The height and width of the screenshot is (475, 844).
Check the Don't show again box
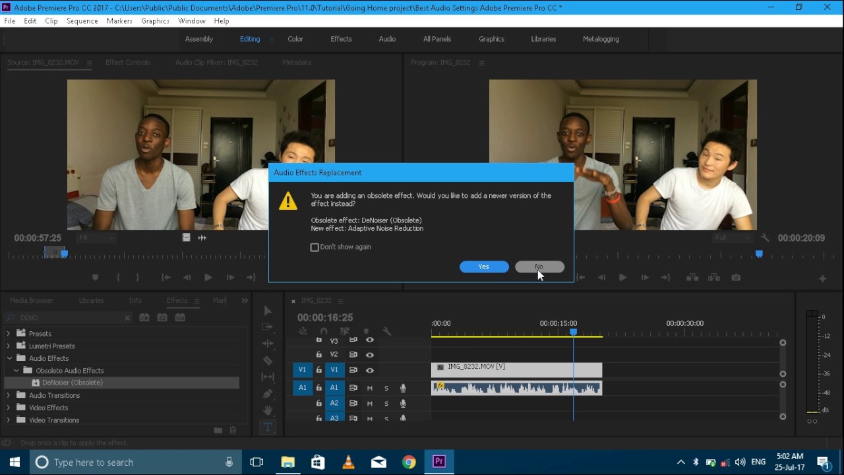[315, 247]
